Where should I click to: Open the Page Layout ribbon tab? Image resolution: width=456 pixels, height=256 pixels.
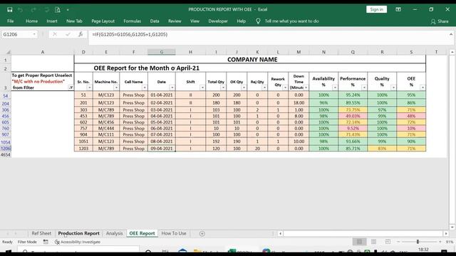click(103, 21)
